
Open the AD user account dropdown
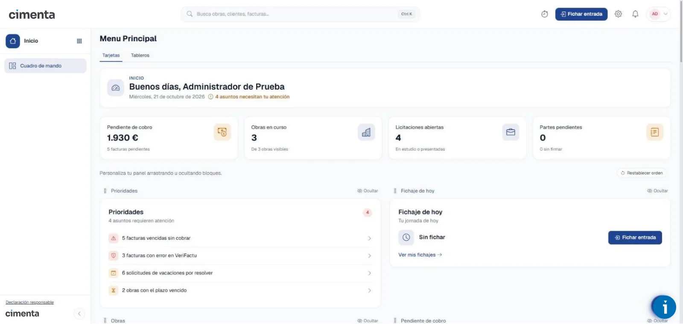point(659,14)
